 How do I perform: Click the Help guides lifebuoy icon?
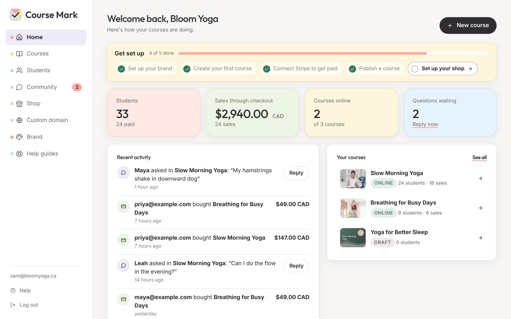pos(19,154)
